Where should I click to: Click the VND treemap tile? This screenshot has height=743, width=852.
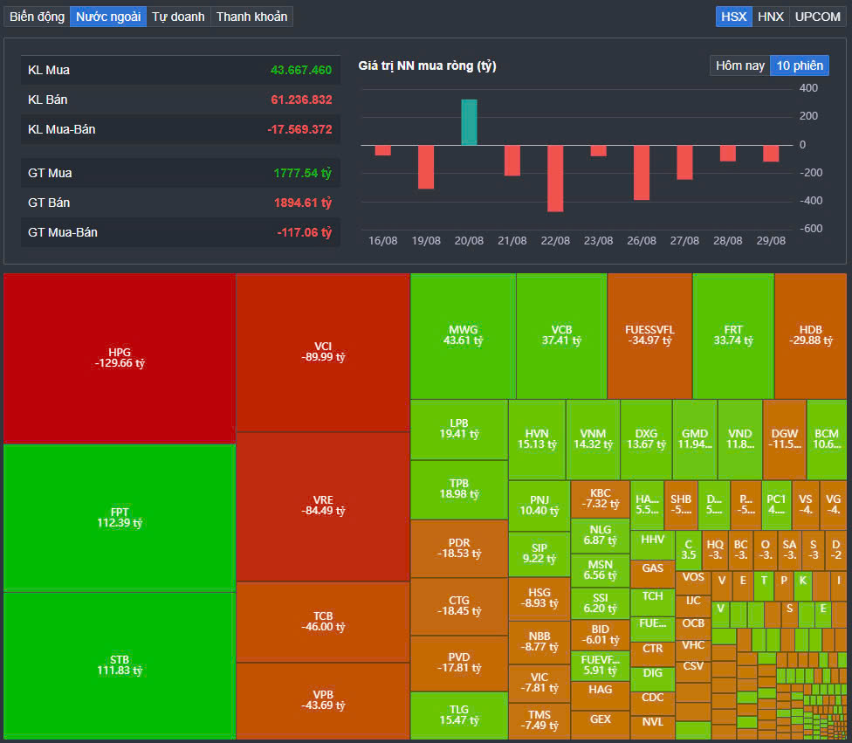coord(740,439)
